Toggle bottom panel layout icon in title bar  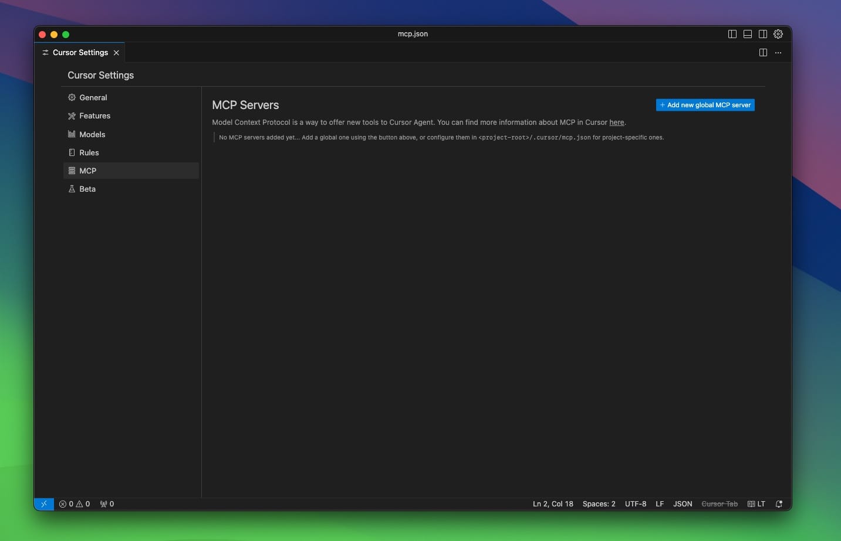tap(748, 34)
